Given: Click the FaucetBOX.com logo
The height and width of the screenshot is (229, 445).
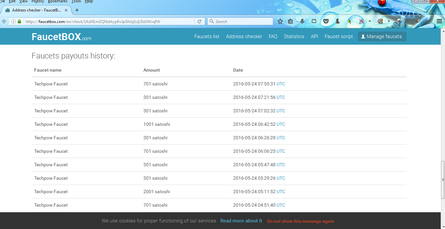Looking at the screenshot, I should (62, 37).
